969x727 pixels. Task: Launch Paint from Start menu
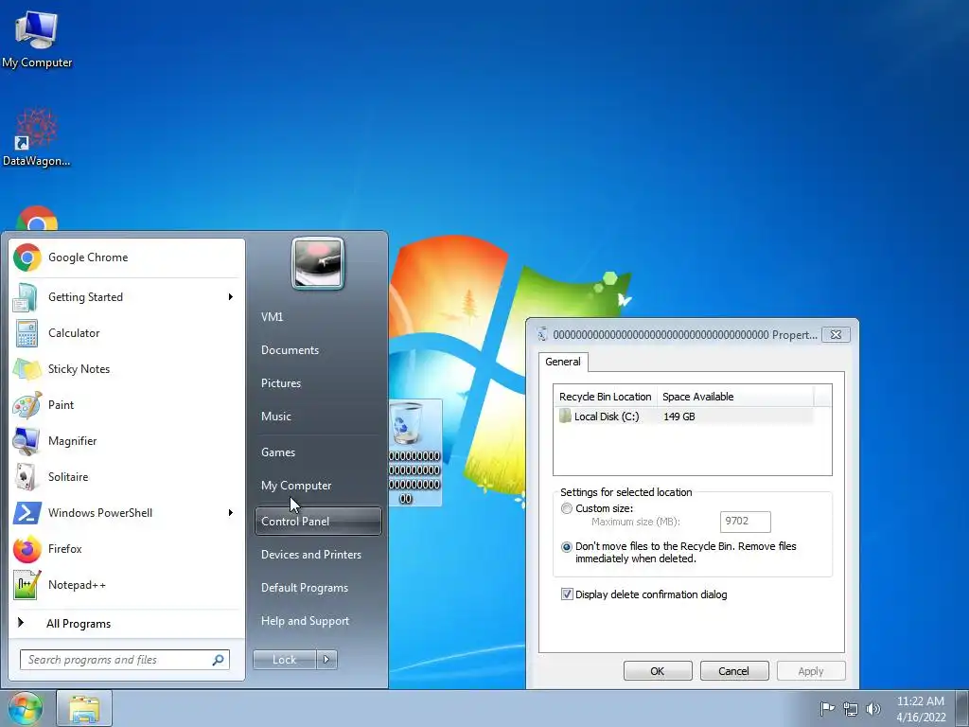[x=127, y=405]
